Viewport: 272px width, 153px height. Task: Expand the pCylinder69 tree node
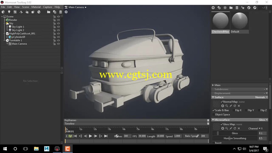tap(7, 37)
